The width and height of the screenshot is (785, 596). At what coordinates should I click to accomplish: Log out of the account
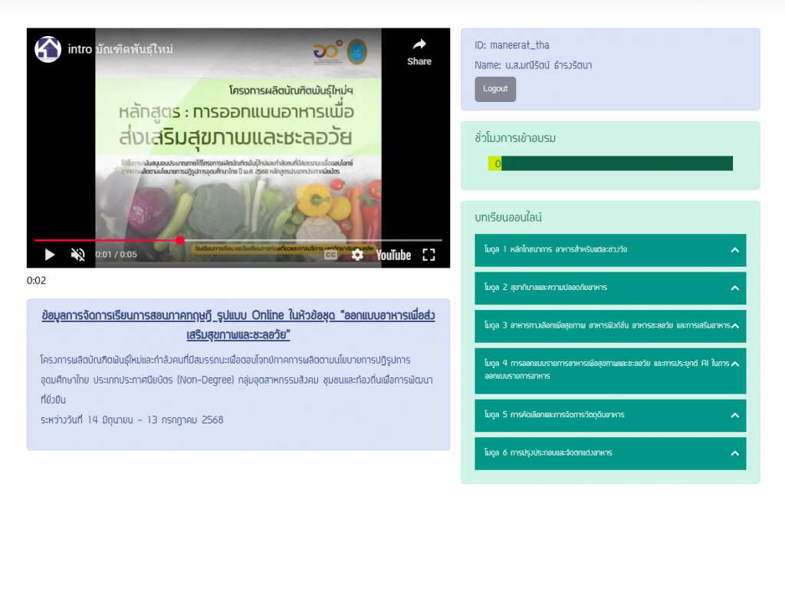coord(495,89)
